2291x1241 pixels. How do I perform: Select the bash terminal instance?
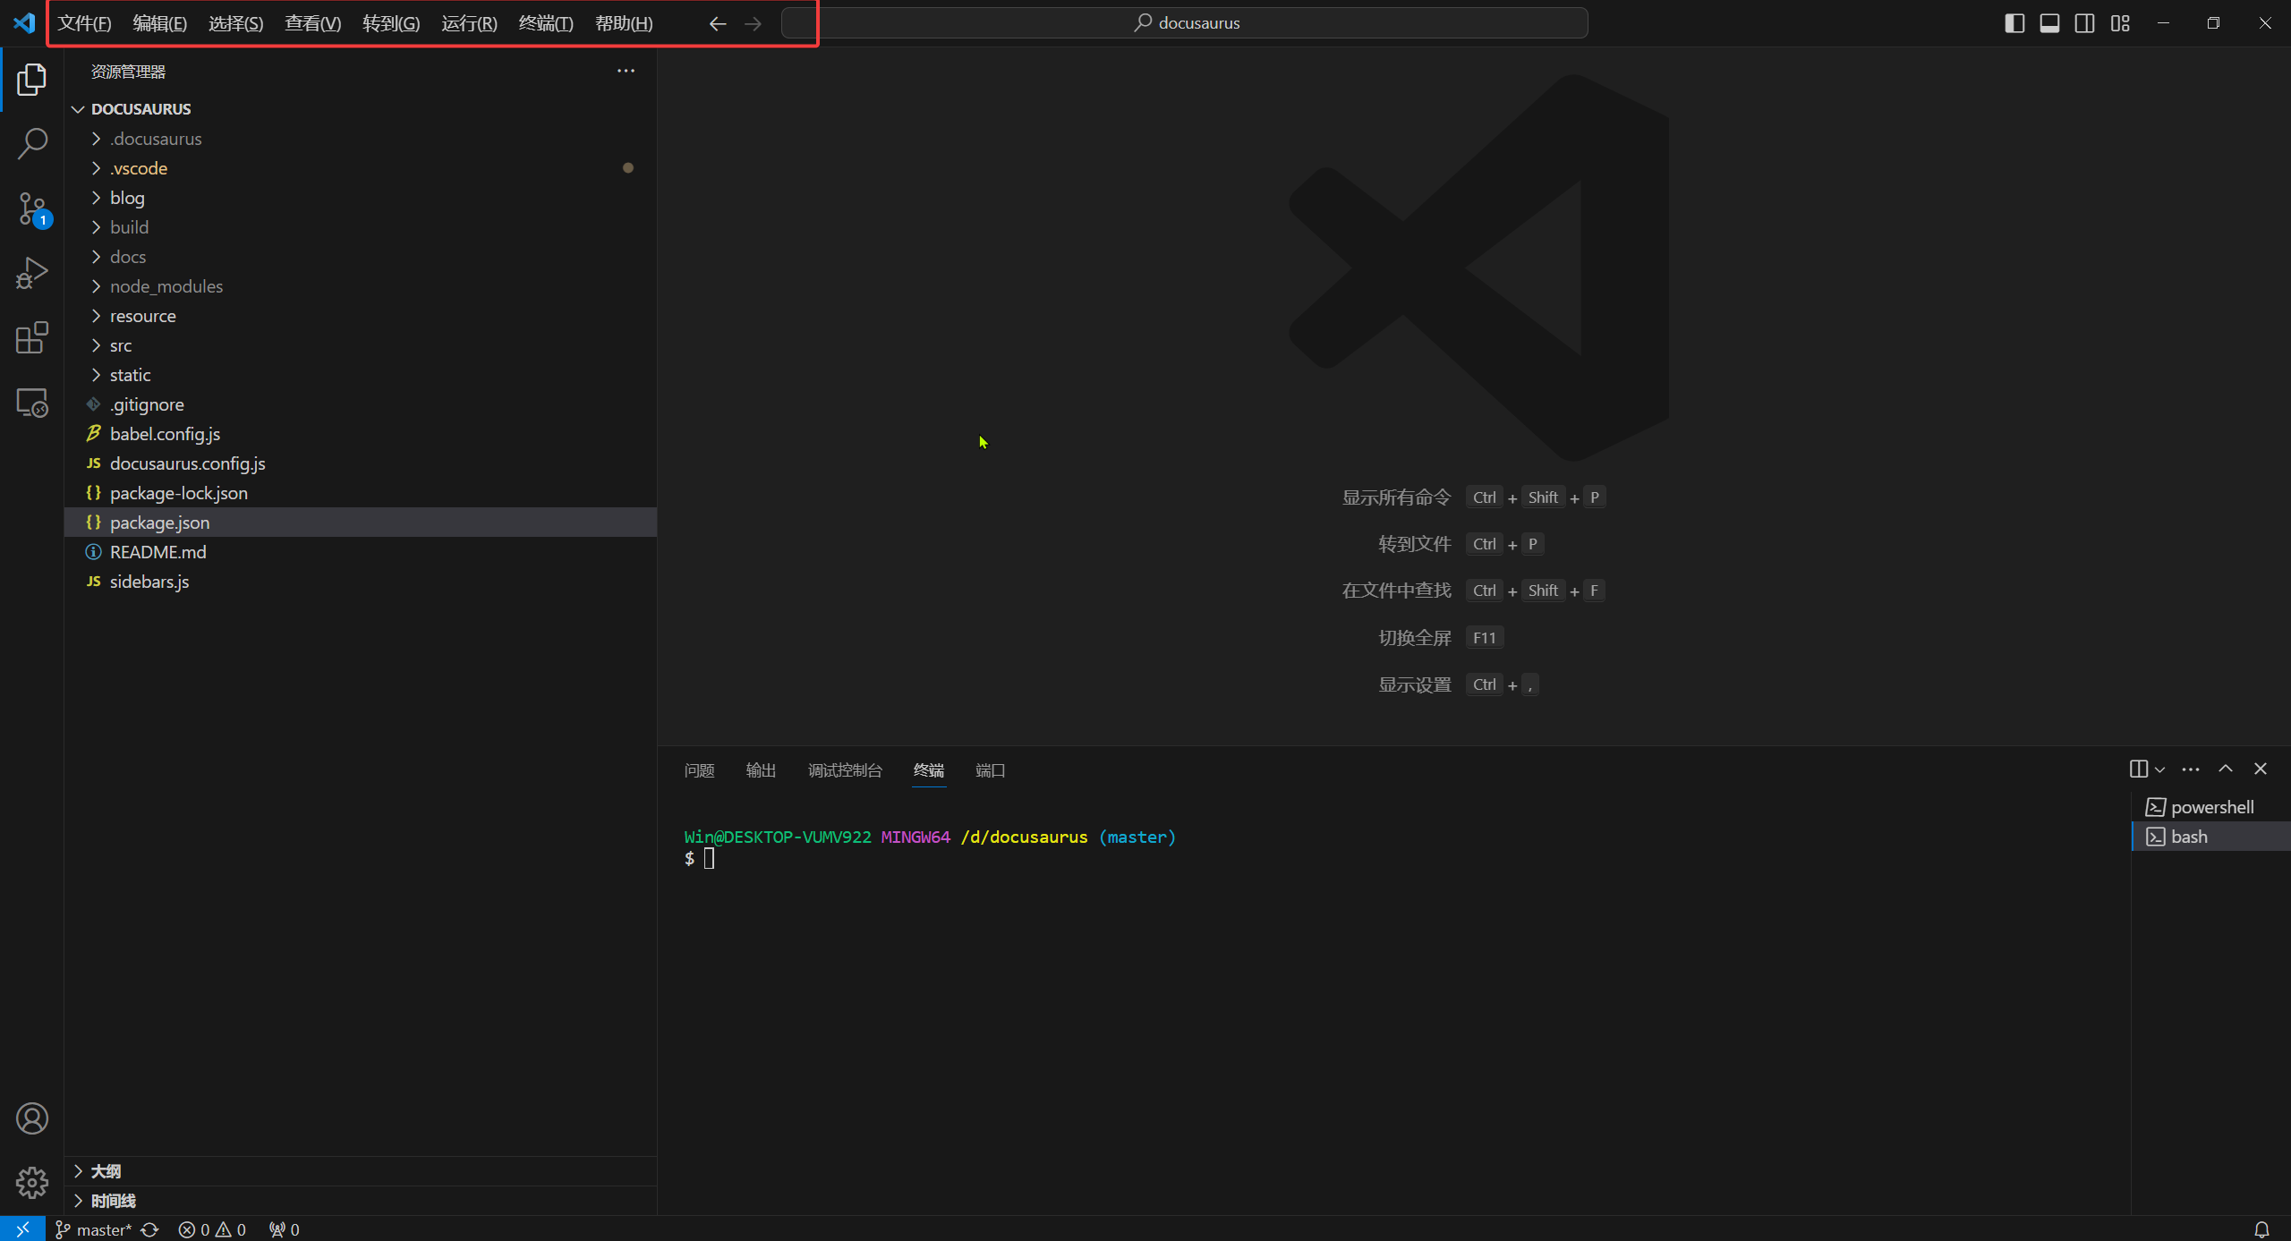tap(2210, 837)
